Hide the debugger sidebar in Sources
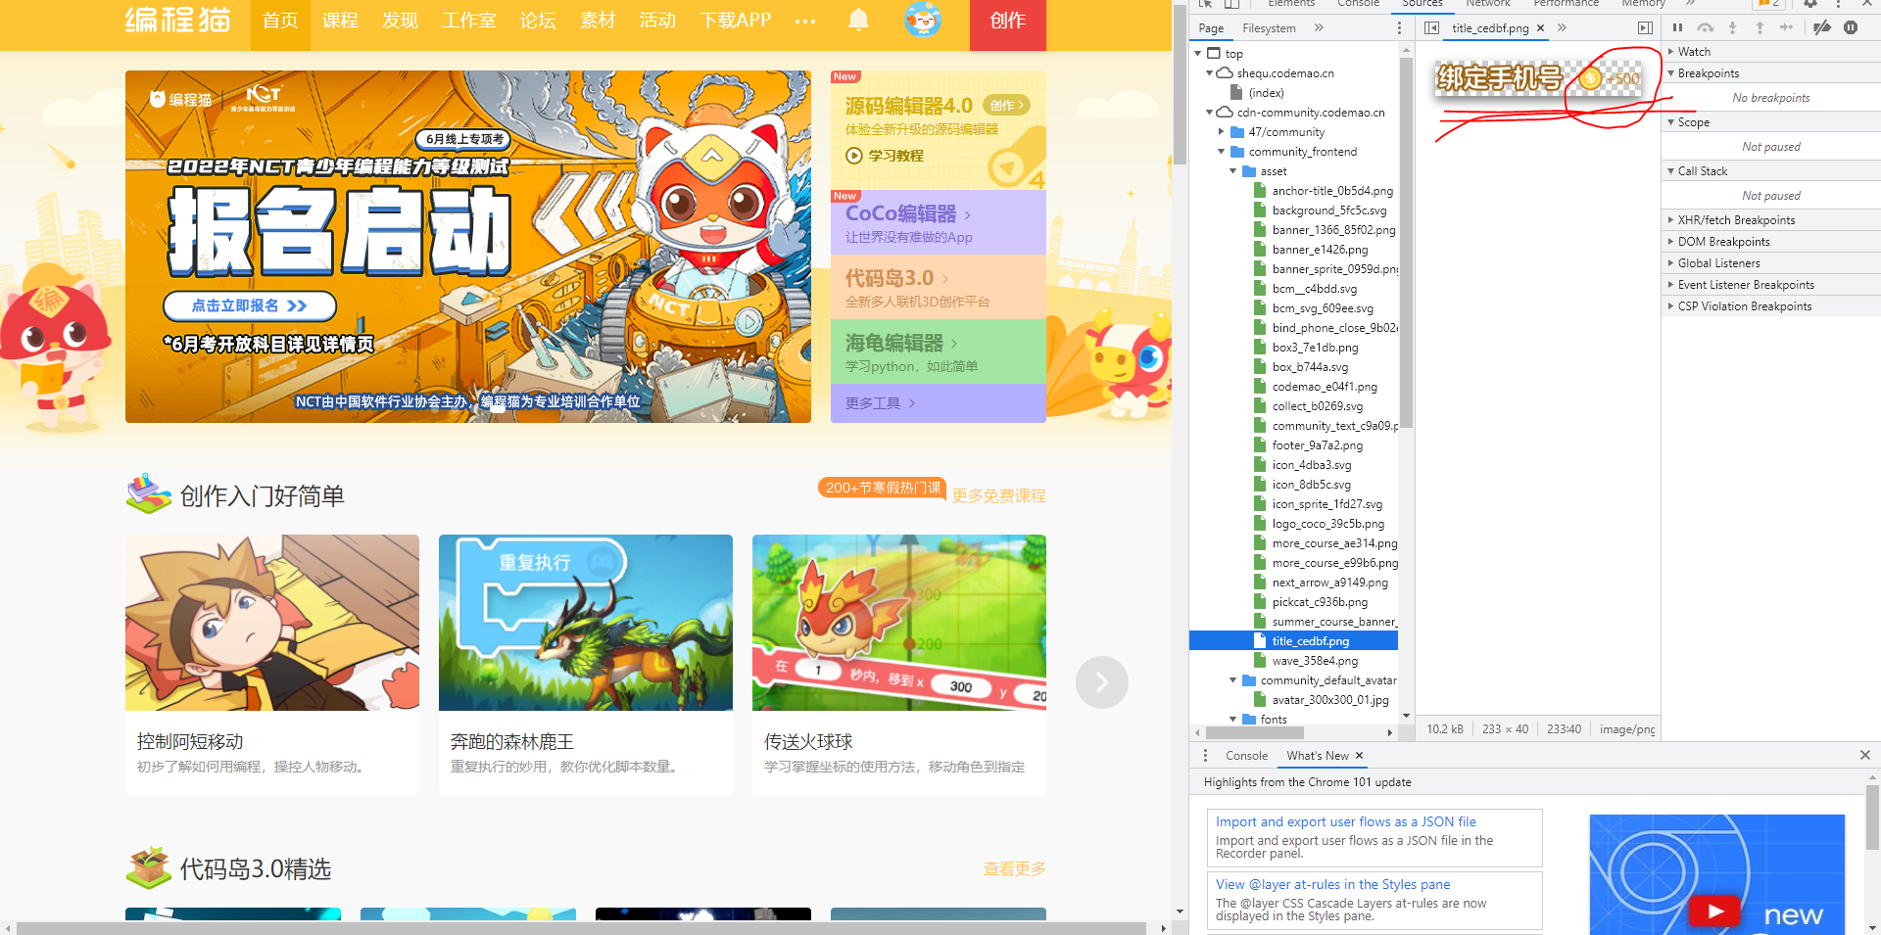 click(1645, 28)
